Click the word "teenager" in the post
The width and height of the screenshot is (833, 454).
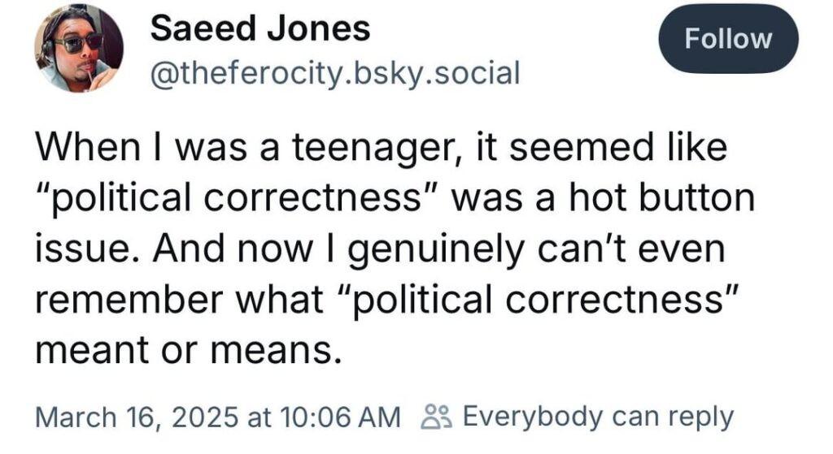click(x=370, y=148)
